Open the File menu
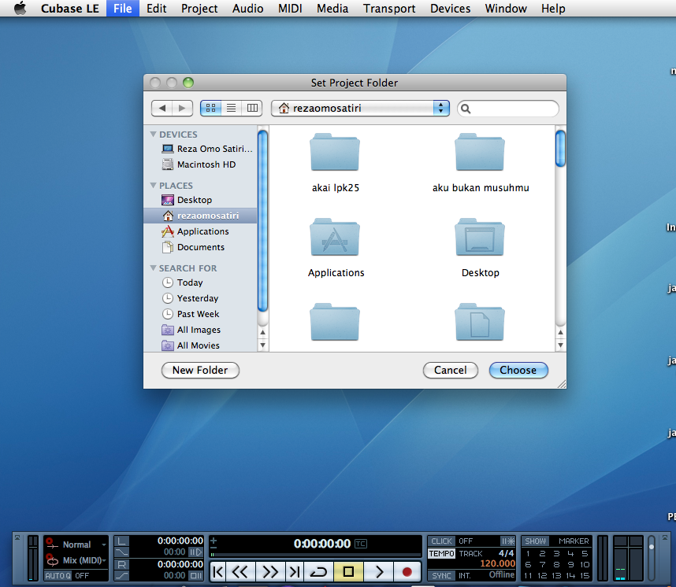The image size is (676, 587). (x=122, y=8)
